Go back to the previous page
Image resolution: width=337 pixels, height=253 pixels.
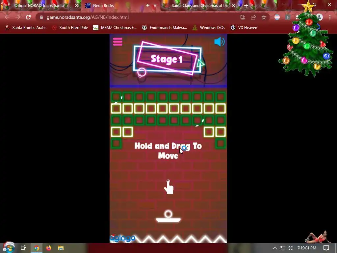pos(7,17)
